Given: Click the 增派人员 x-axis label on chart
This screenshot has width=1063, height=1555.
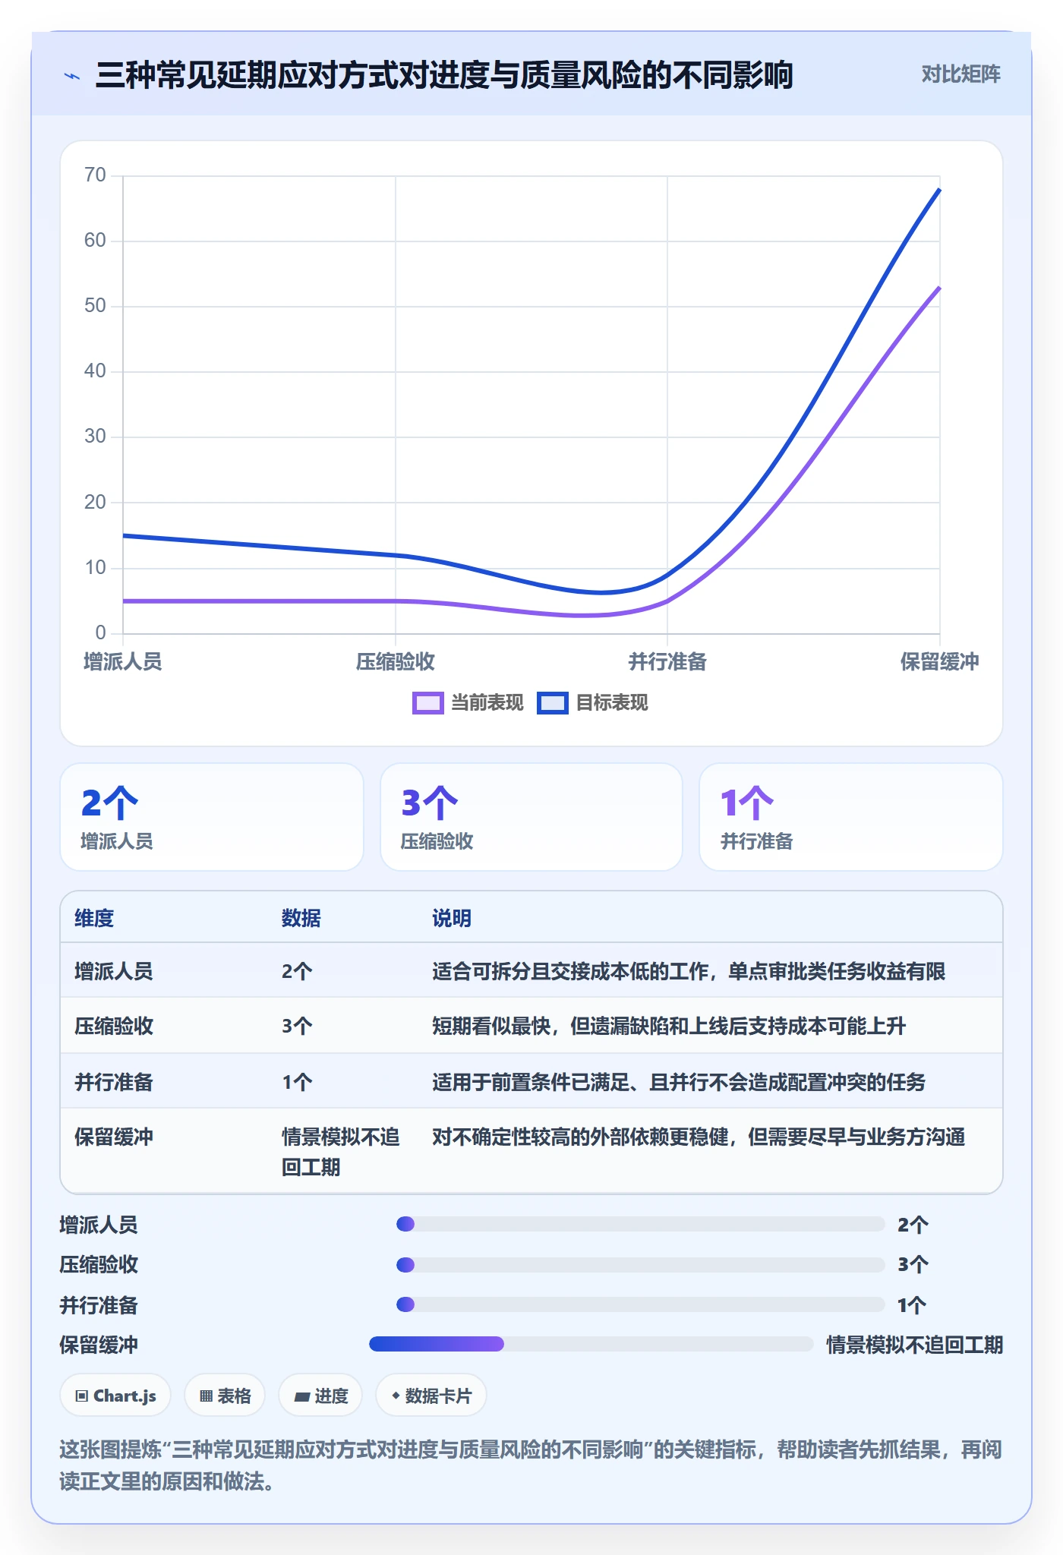Looking at the screenshot, I should (123, 662).
